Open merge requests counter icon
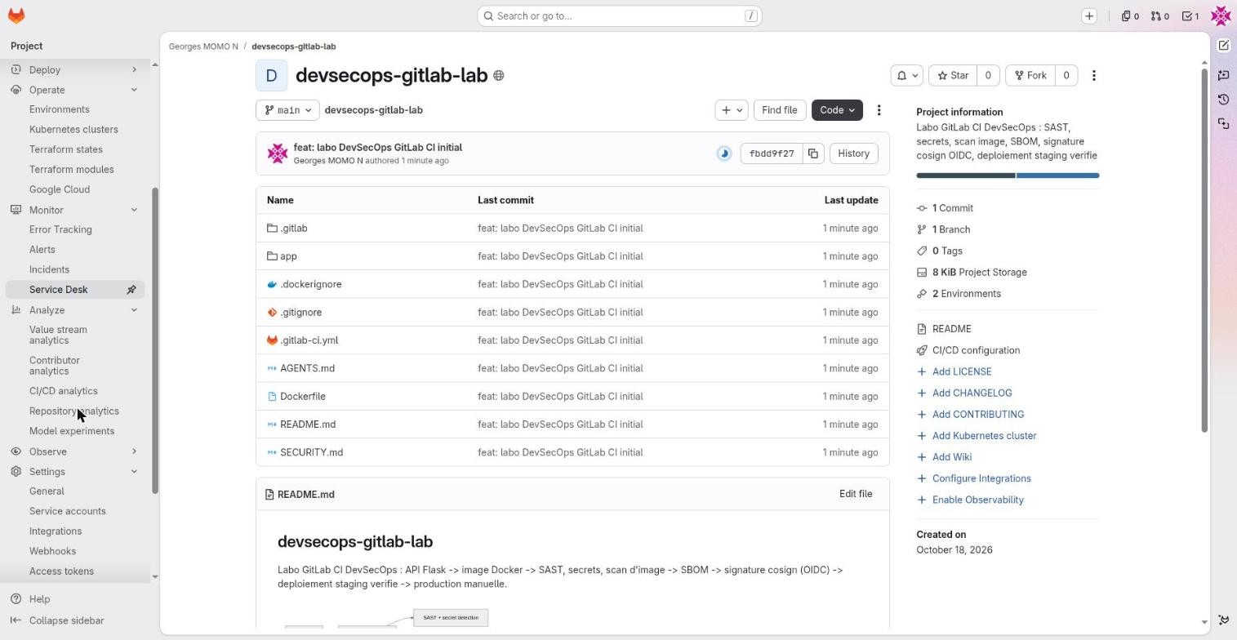 click(1160, 16)
